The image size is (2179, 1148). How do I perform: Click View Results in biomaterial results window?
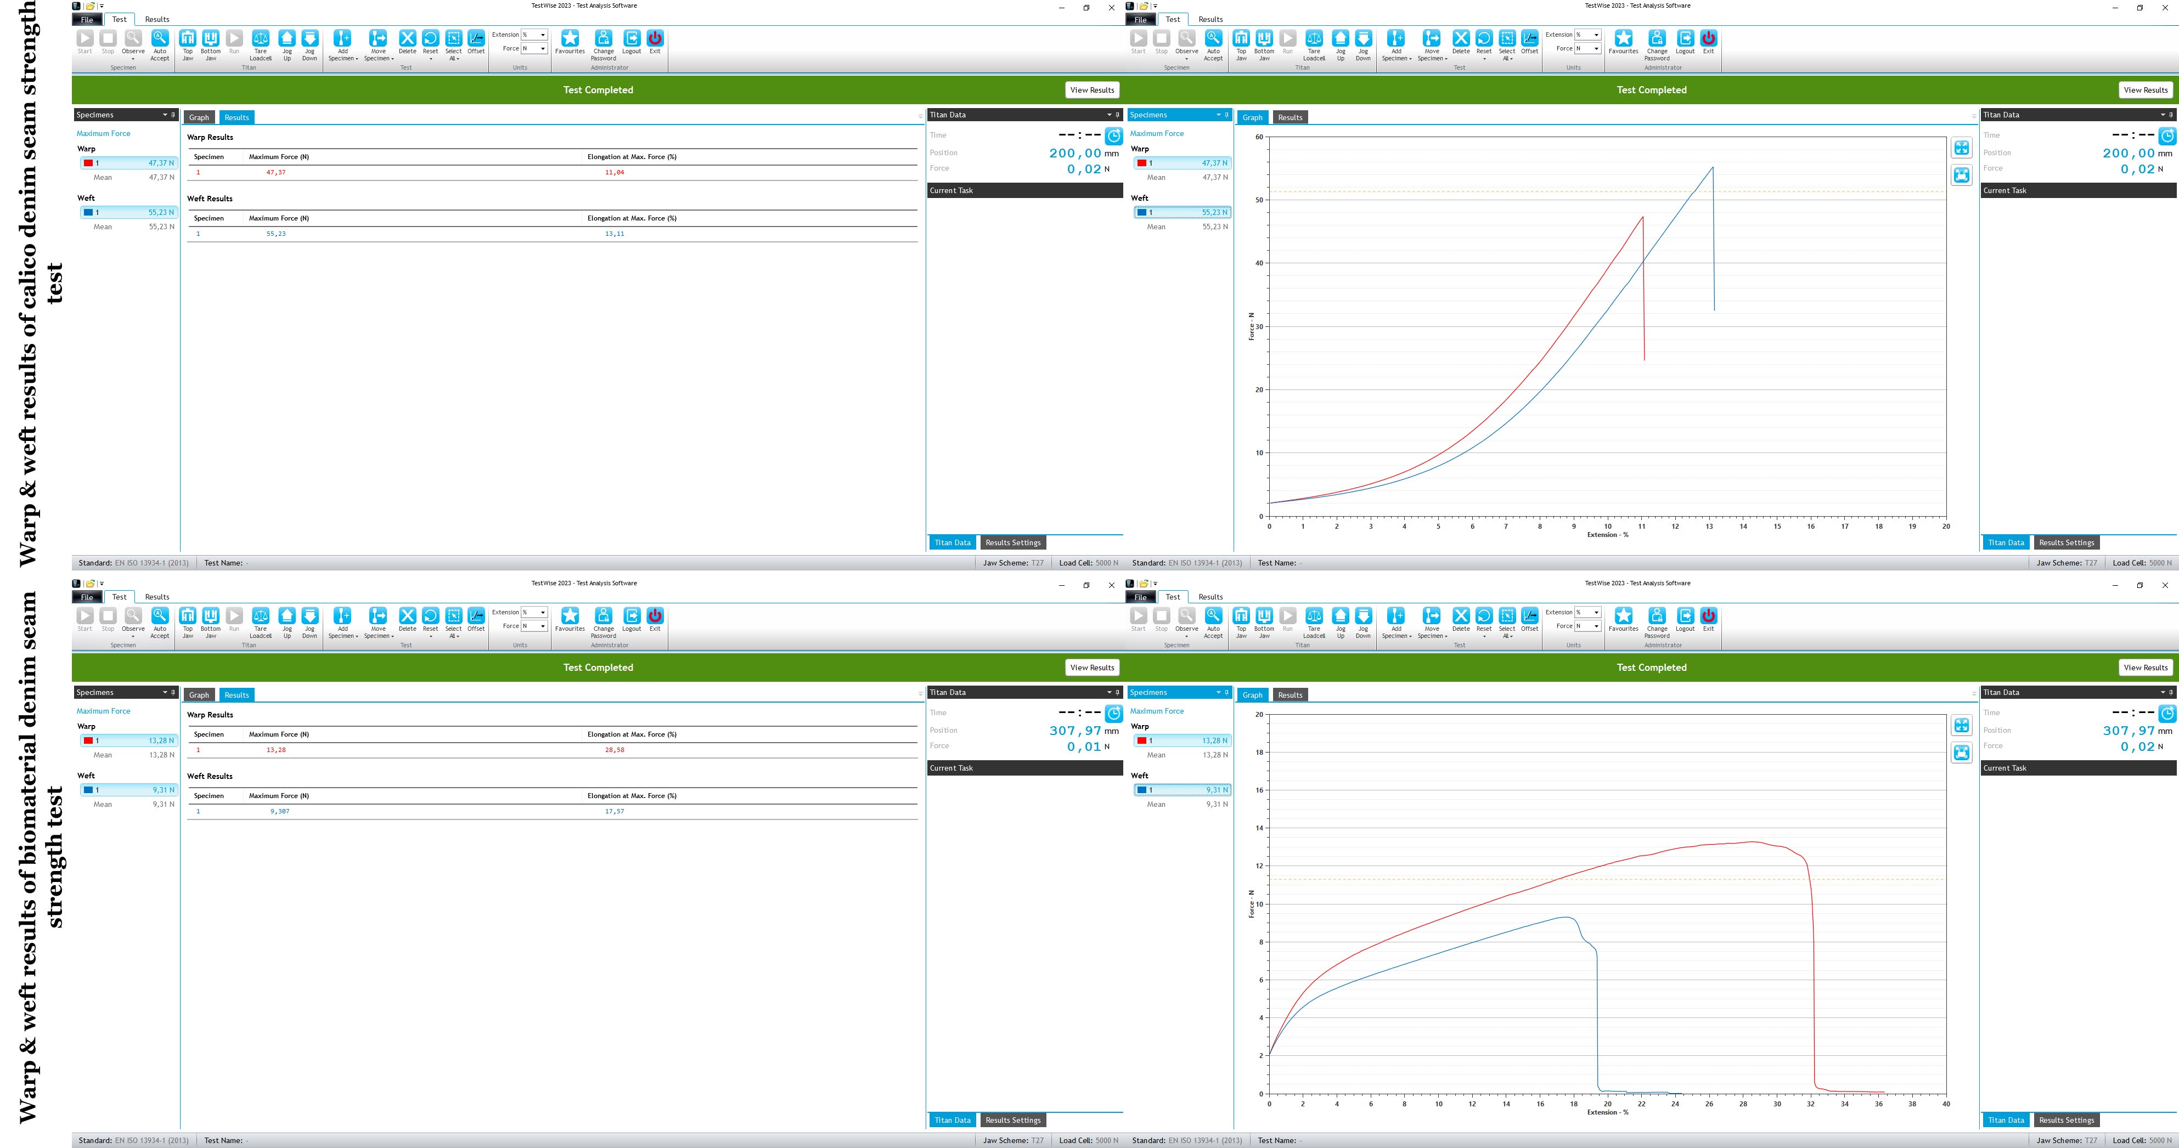[1092, 667]
